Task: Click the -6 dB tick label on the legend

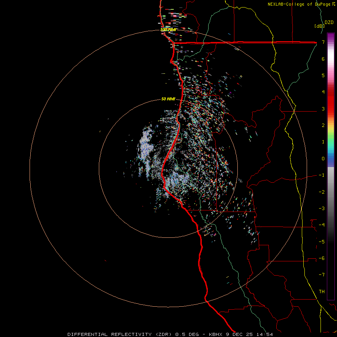Action: tap(322, 258)
